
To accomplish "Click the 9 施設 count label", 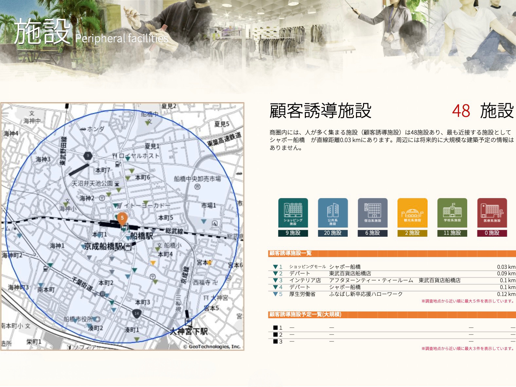I will pyautogui.click(x=293, y=233).
